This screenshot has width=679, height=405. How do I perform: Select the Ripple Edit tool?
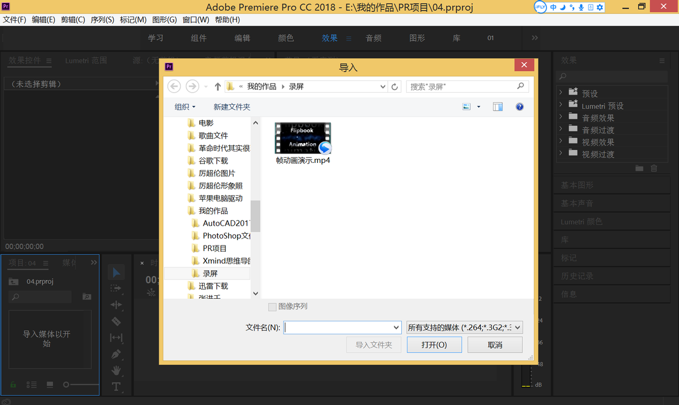116,305
